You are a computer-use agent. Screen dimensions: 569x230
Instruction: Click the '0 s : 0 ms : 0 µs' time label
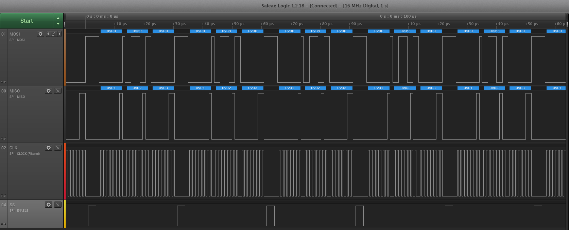point(102,16)
